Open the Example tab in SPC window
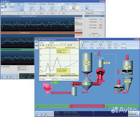The width and height of the screenshot is (140, 117). coord(42,4)
